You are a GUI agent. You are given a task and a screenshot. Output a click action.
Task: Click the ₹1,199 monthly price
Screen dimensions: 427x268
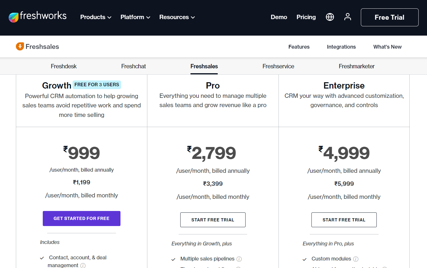click(81, 182)
